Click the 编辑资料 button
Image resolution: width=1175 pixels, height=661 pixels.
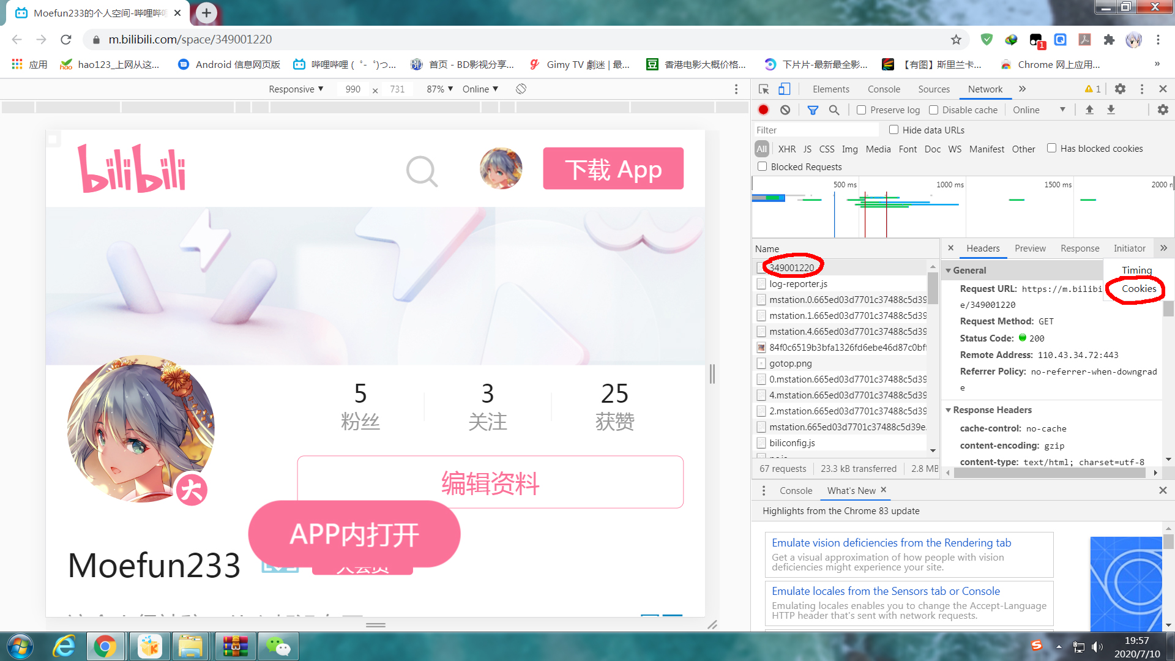point(490,482)
